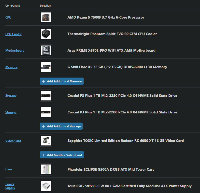Click the Add Another Video Card button
Image resolution: width=200 pixels, height=193 pixels.
[x=62, y=155]
